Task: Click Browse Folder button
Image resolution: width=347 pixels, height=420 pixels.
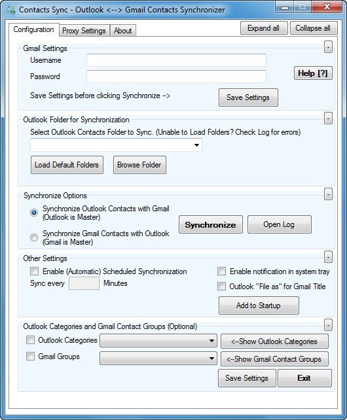Action: click(x=139, y=165)
